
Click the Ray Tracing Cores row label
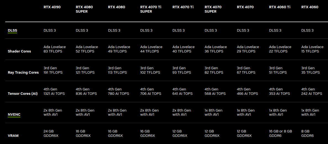click(x=23, y=73)
